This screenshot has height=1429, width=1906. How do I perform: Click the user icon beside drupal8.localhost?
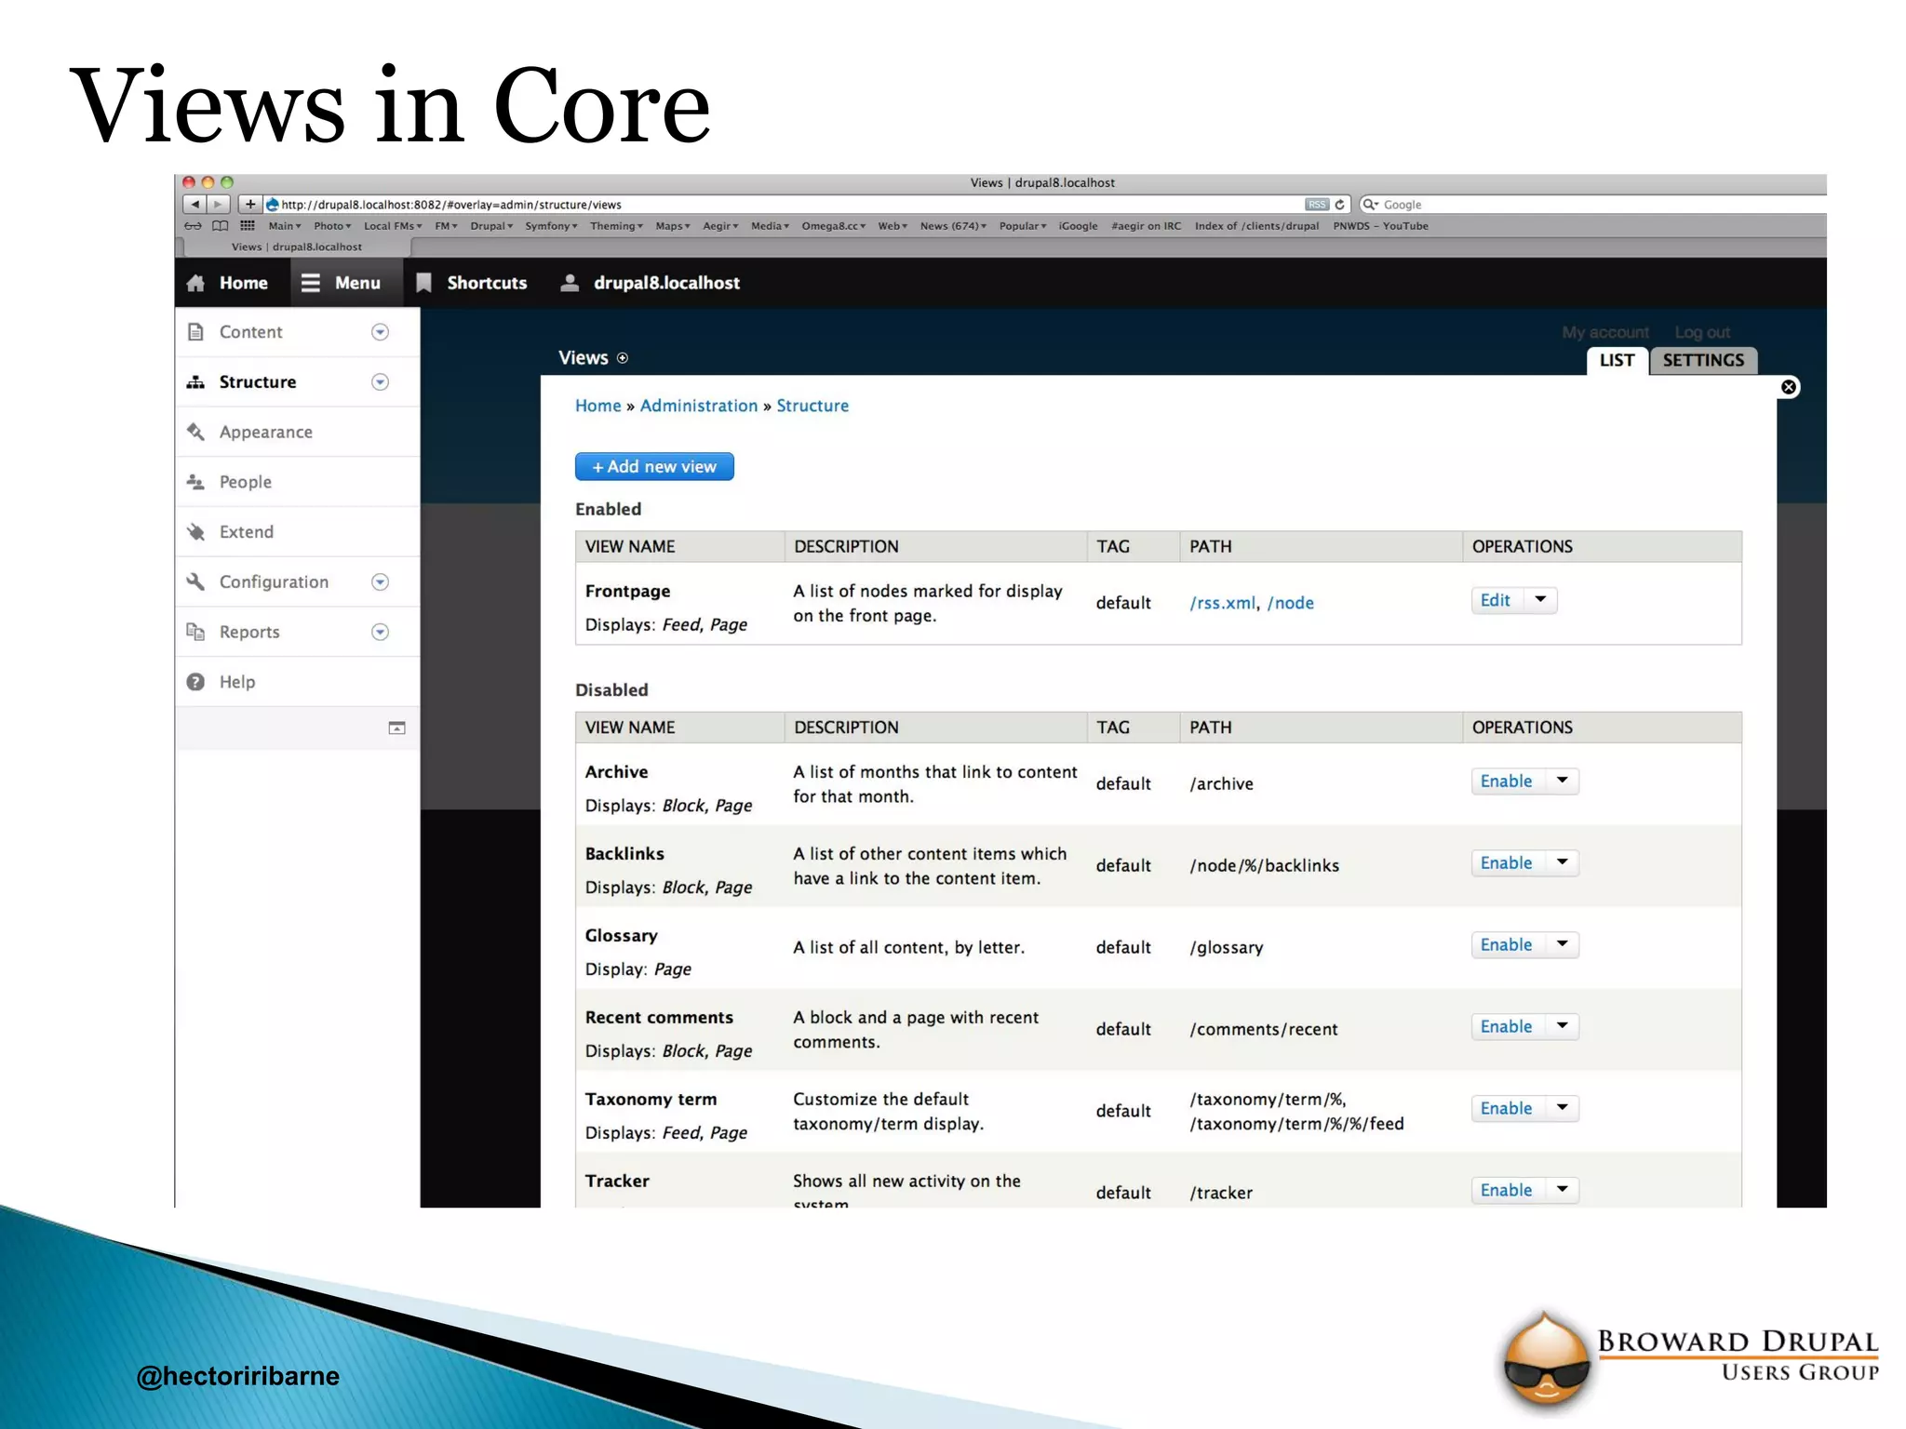click(570, 283)
